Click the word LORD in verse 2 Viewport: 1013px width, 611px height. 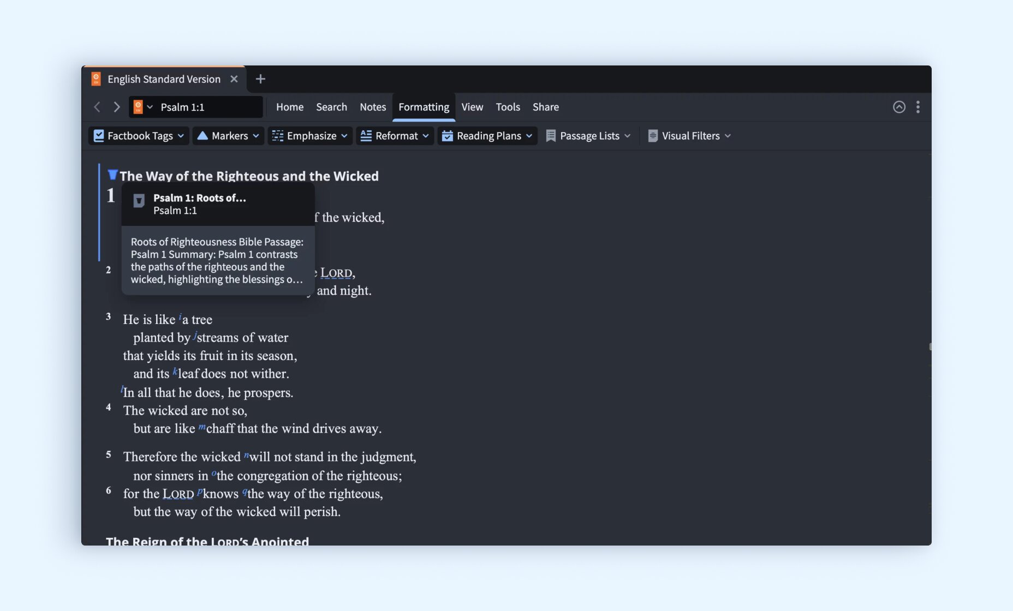336,273
